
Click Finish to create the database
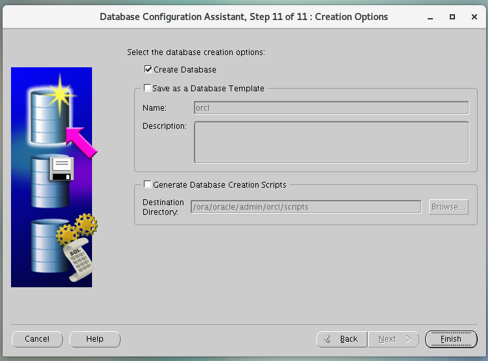(x=451, y=339)
